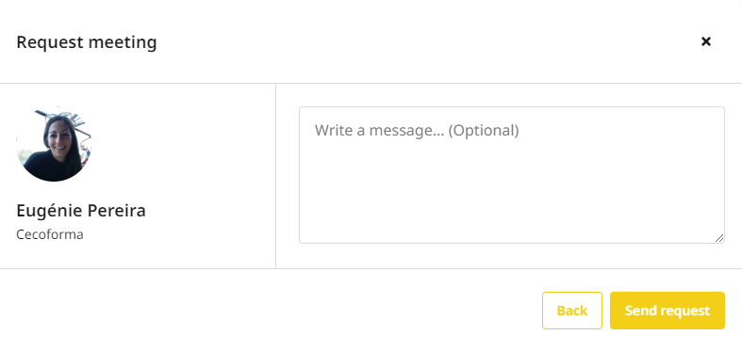Viewport: 742px width, 351px height.
Task: Click the Cecoforma company label
Action: [50, 234]
